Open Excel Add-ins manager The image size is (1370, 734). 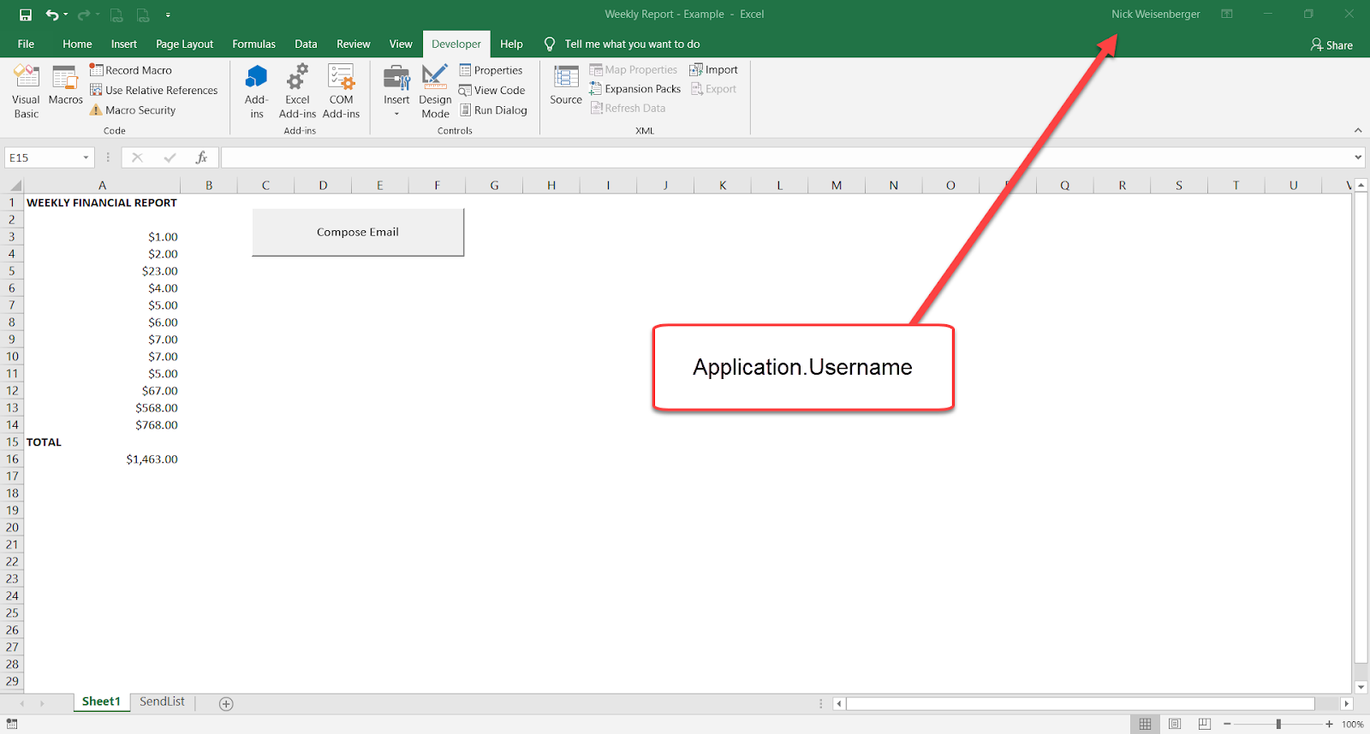pyautogui.click(x=297, y=92)
